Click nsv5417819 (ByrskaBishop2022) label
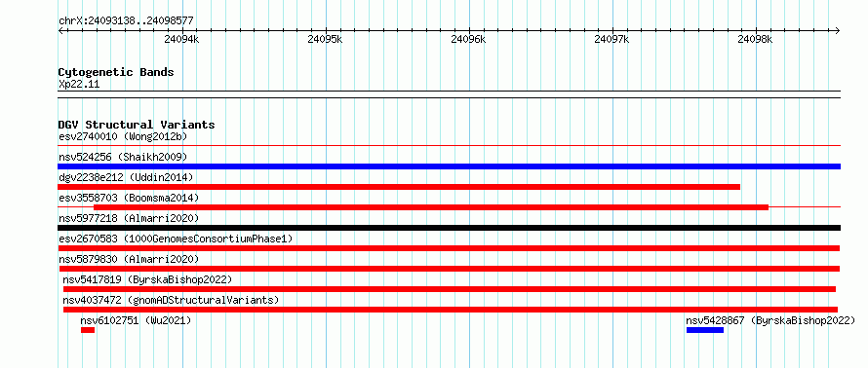 (147, 279)
